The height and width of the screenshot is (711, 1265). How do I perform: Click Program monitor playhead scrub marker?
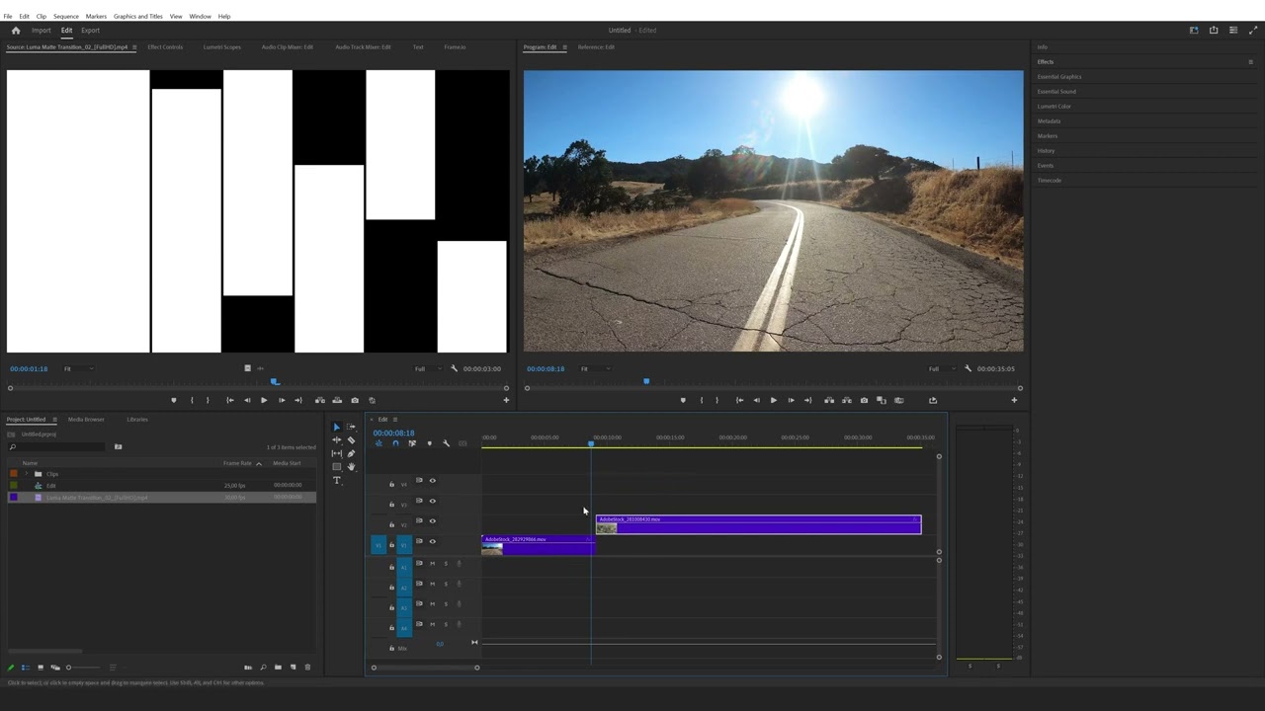coord(646,381)
